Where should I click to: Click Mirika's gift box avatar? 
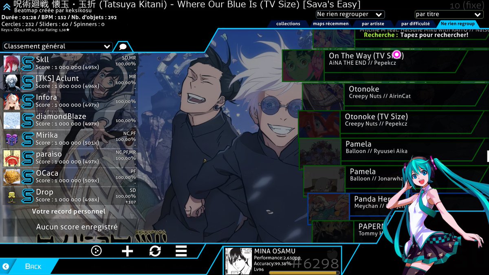point(11,139)
